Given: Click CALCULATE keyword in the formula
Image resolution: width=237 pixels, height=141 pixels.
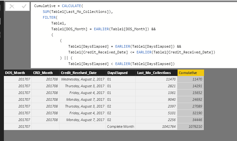Looking at the screenshot, I should click(71, 6).
